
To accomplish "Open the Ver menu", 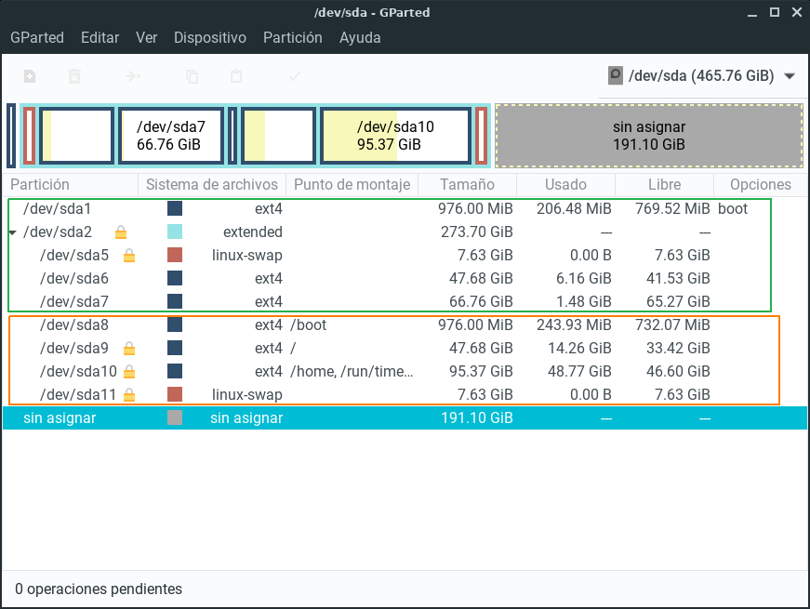I will pos(146,38).
